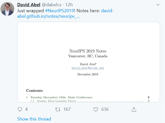Viewport: 165px width, 123px height.
Task: Click the reply count number 4
Action: 26,109
